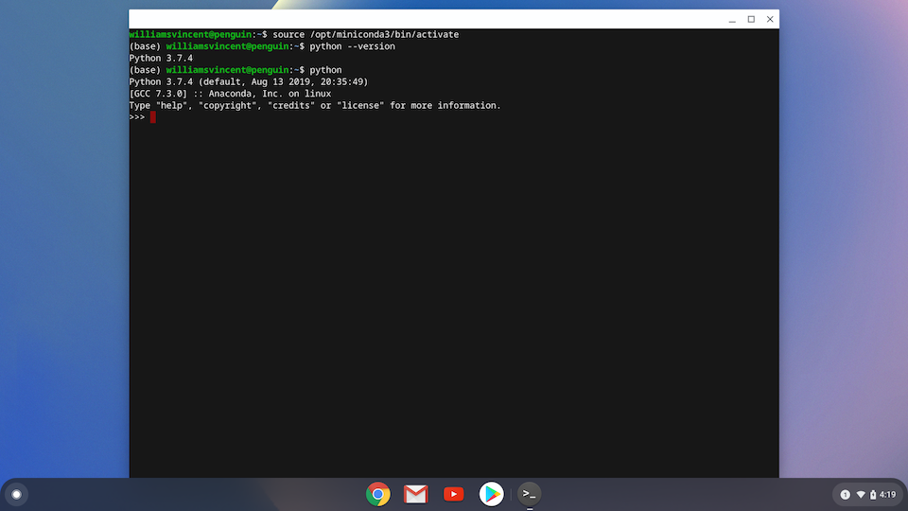
Task: Click the red cursor at Python prompt
Action: tap(153, 117)
